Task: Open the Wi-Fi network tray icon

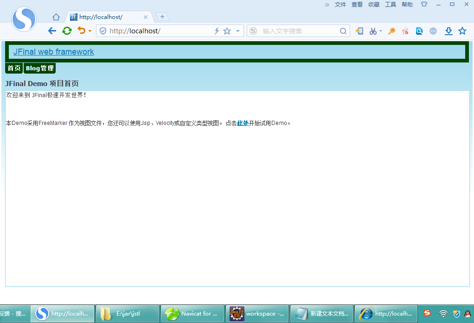Action: coord(443,314)
